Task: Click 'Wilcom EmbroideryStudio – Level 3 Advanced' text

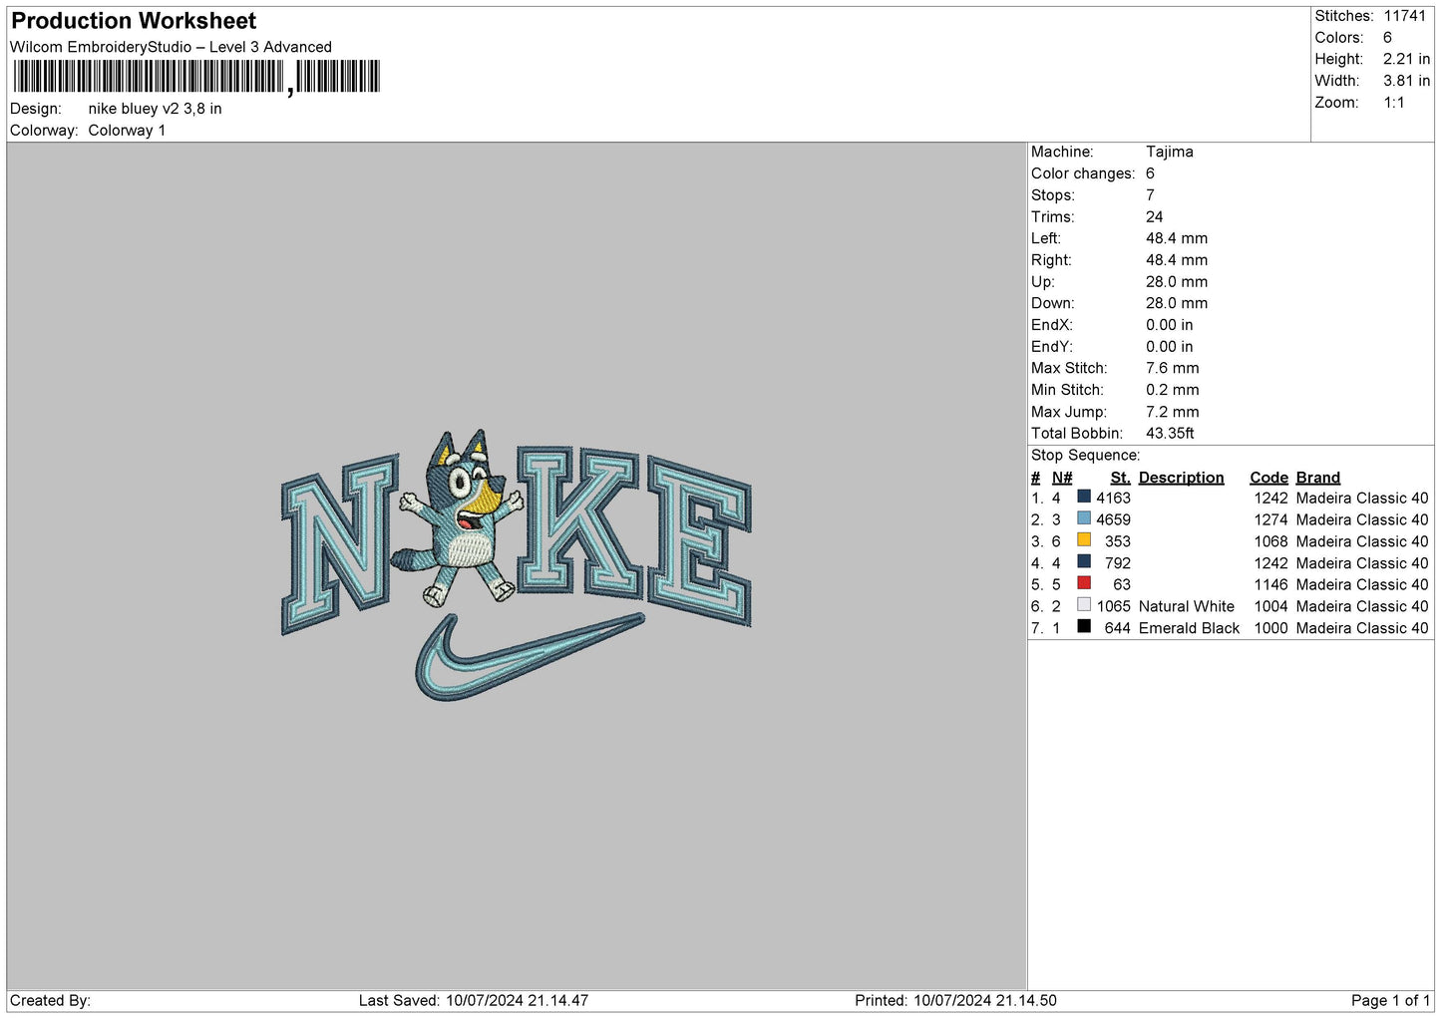Action: click(x=171, y=47)
